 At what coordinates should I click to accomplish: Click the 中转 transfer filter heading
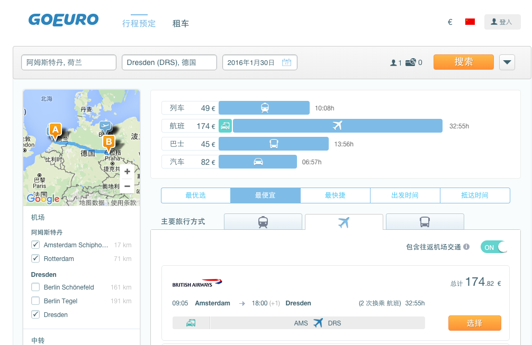click(38, 340)
